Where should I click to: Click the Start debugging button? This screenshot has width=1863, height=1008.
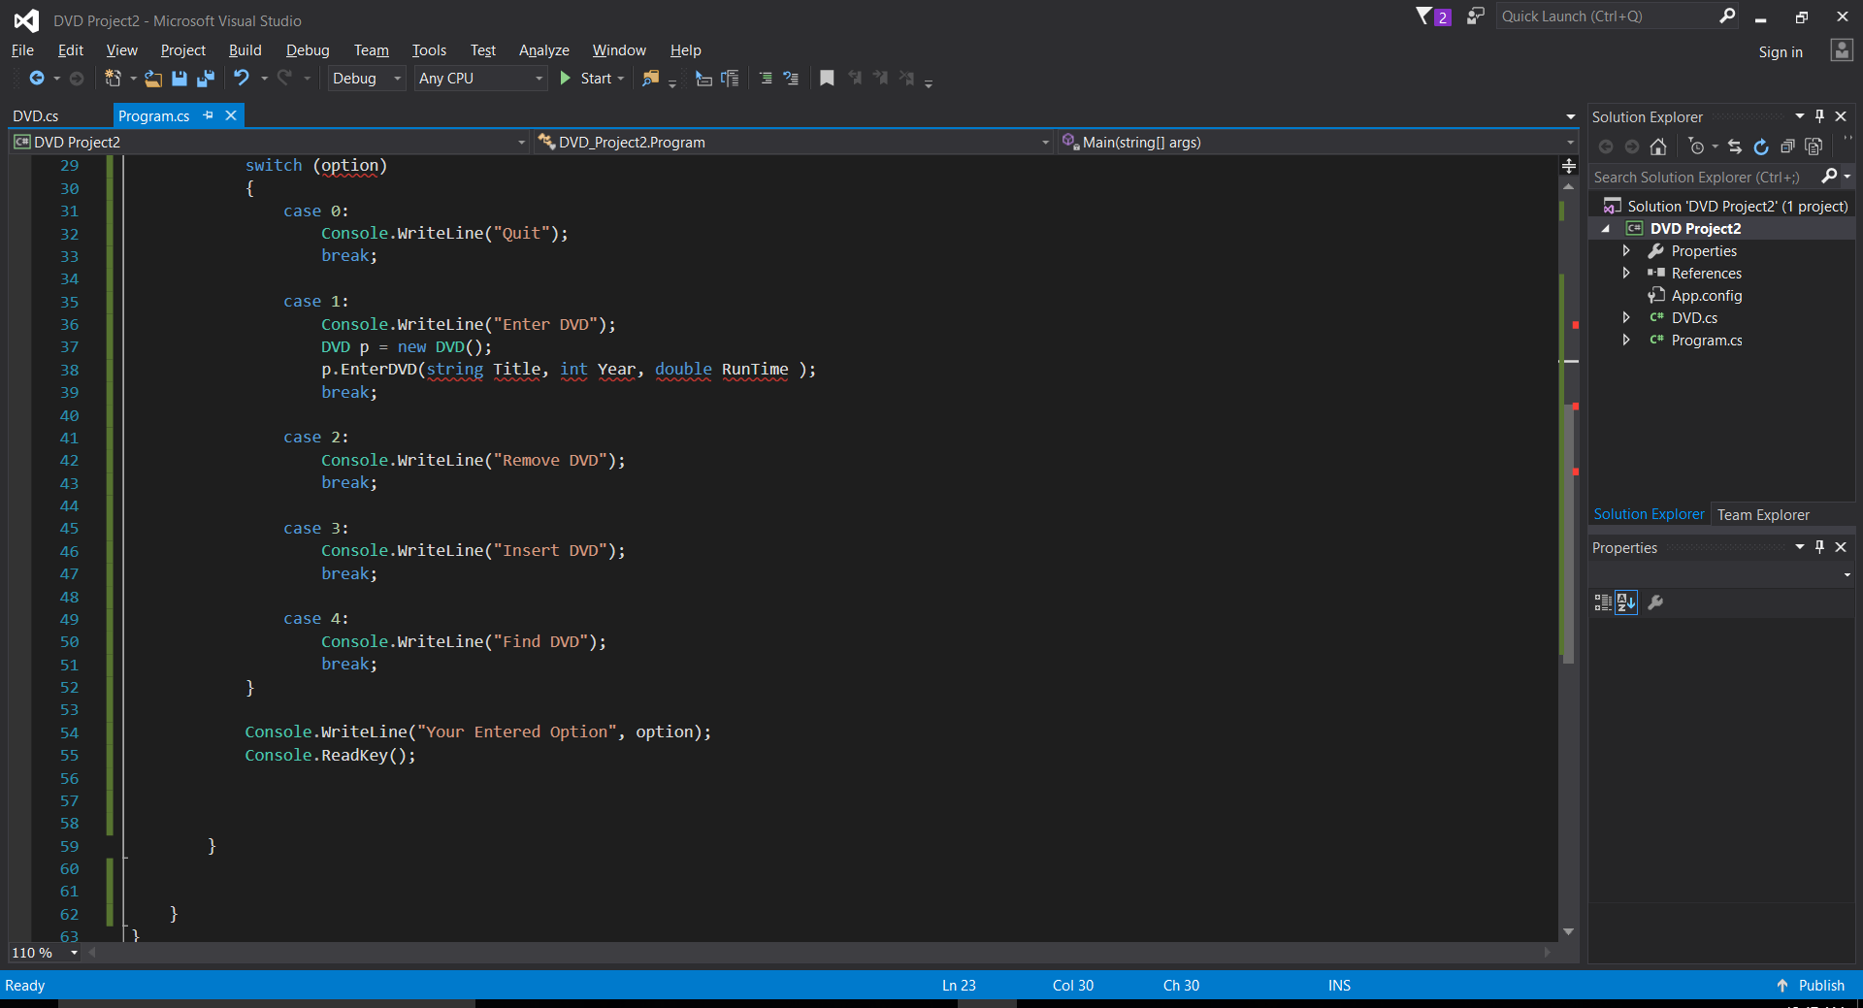click(x=587, y=79)
